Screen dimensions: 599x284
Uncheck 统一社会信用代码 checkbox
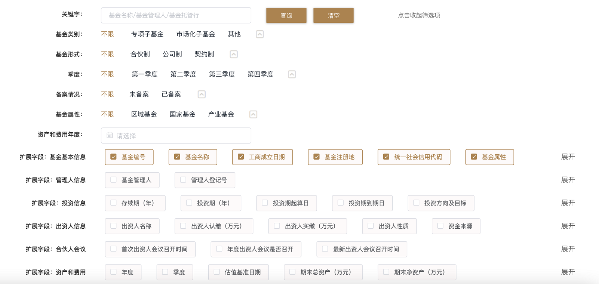coord(386,157)
